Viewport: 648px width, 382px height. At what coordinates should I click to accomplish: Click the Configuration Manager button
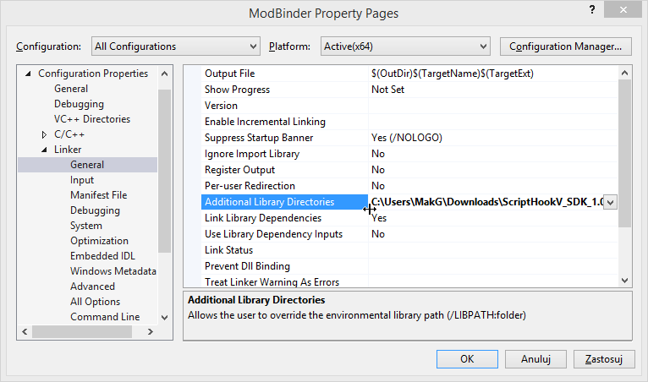pos(565,46)
